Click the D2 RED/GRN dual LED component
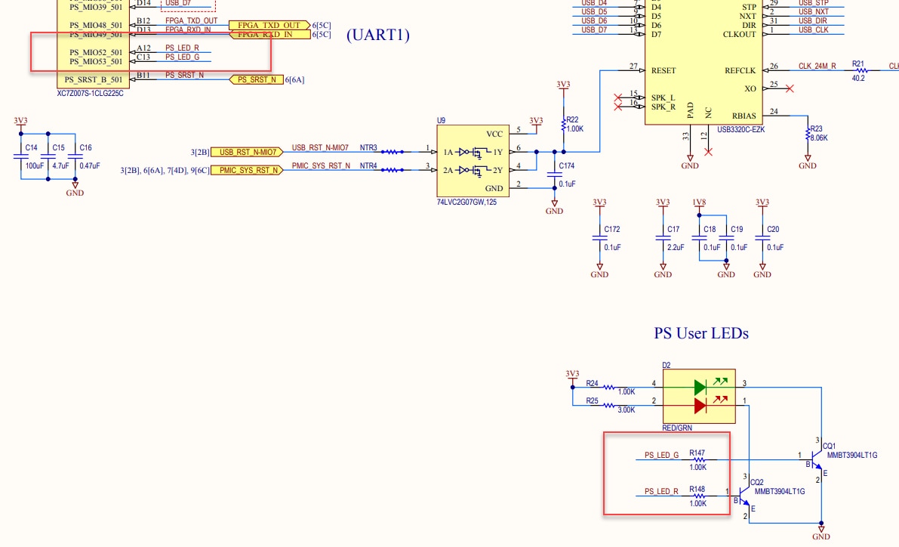 click(x=699, y=396)
